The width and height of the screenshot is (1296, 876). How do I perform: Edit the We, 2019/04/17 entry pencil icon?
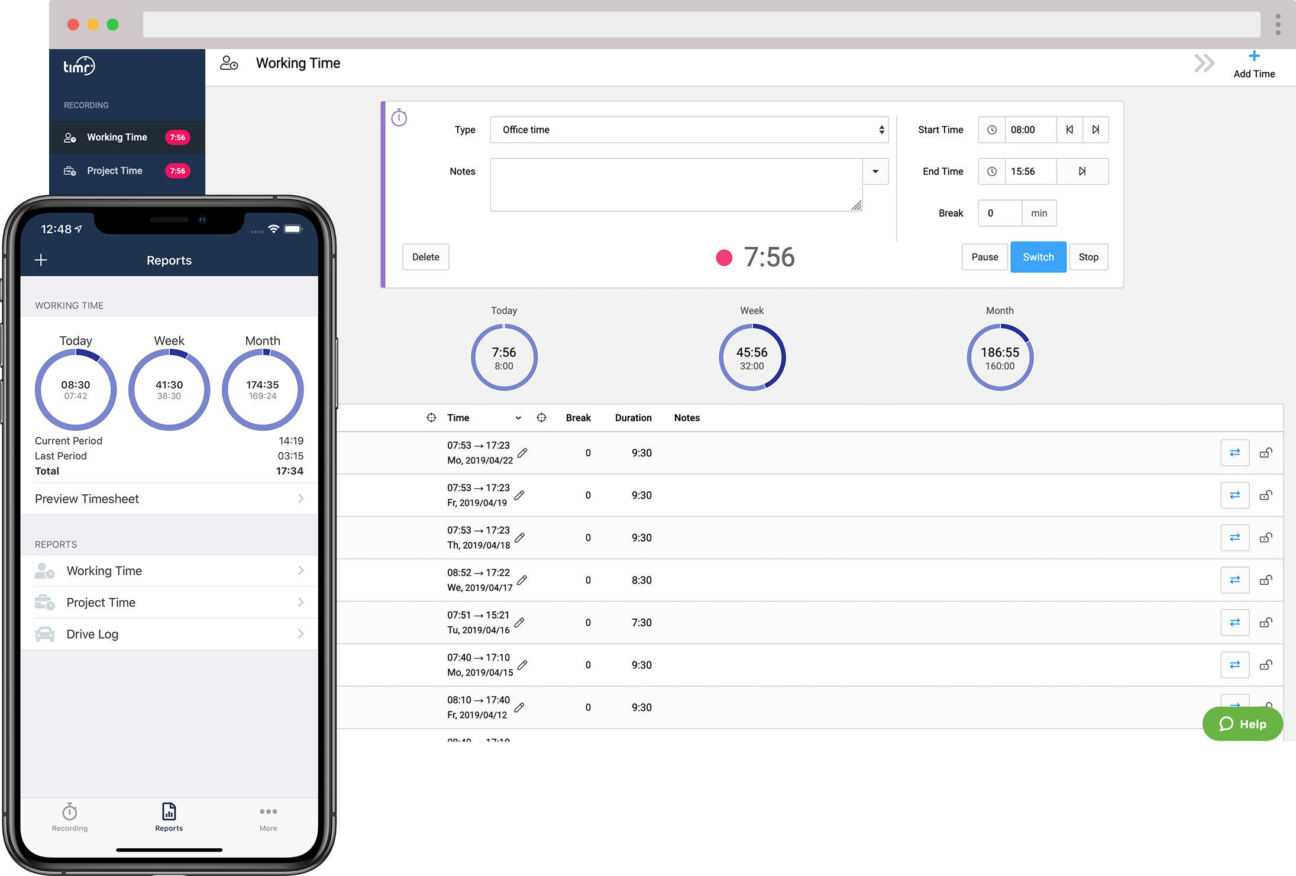tap(522, 580)
